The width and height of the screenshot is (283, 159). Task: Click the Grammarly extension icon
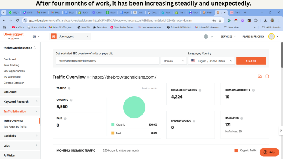[229, 20]
